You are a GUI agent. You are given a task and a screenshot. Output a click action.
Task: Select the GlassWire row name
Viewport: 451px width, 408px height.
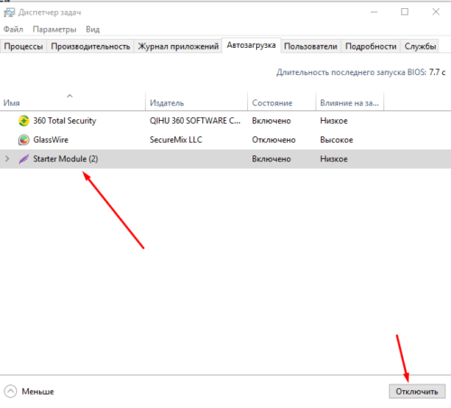tap(51, 140)
